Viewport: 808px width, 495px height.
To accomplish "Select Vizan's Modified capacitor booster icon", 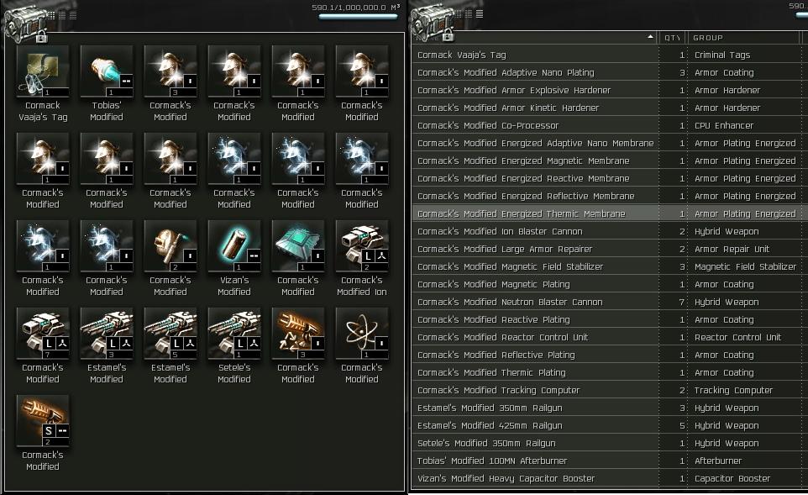I will tap(234, 246).
